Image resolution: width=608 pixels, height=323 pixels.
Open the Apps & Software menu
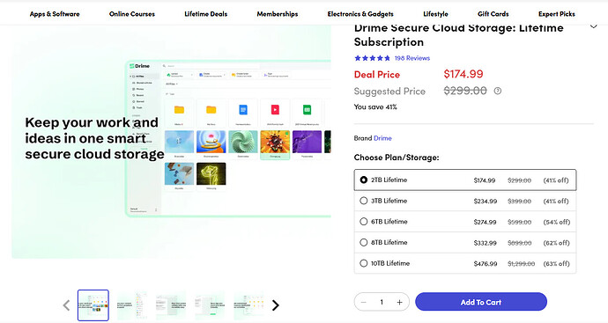click(55, 14)
